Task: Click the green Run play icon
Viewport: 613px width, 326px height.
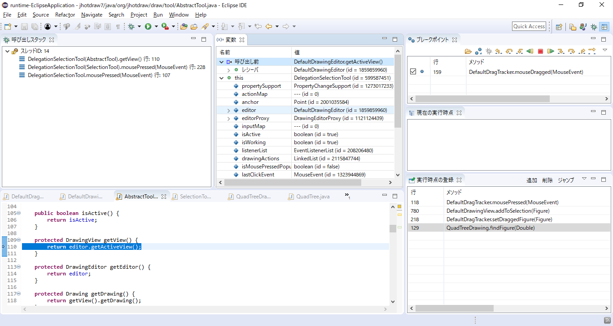Action: coord(148,26)
